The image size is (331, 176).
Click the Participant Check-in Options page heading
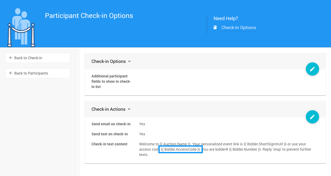[x=89, y=16]
